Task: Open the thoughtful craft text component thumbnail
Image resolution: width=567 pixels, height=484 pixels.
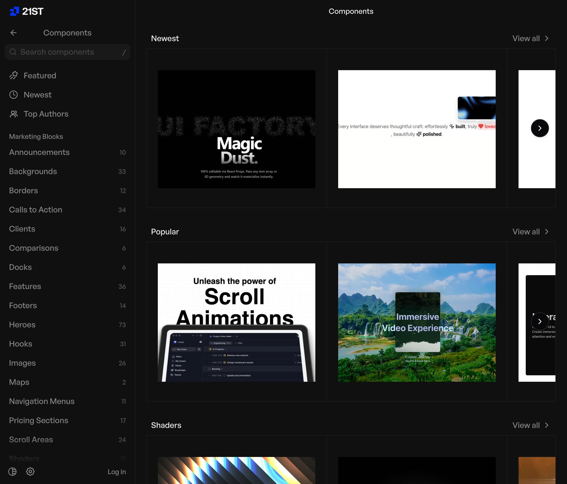Action: pos(417,129)
